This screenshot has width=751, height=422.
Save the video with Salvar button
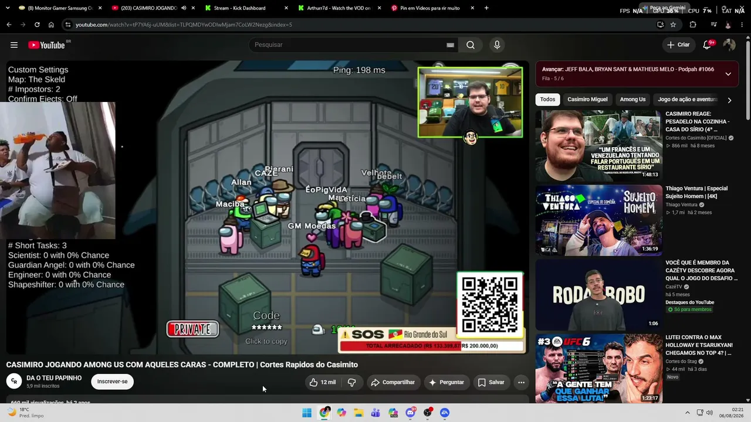point(491,382)
